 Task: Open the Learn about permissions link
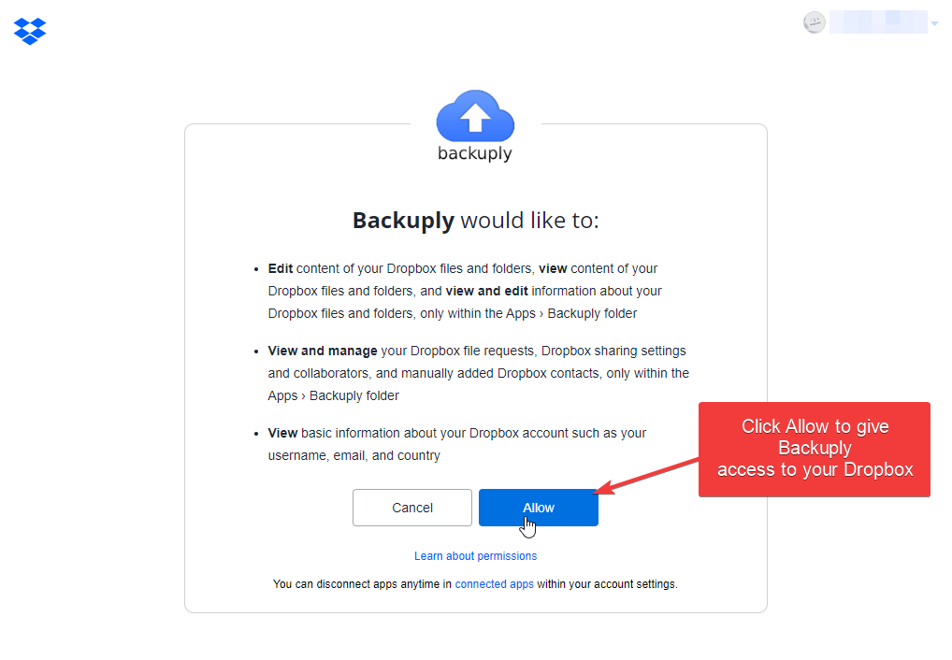[x=475, y=555]
